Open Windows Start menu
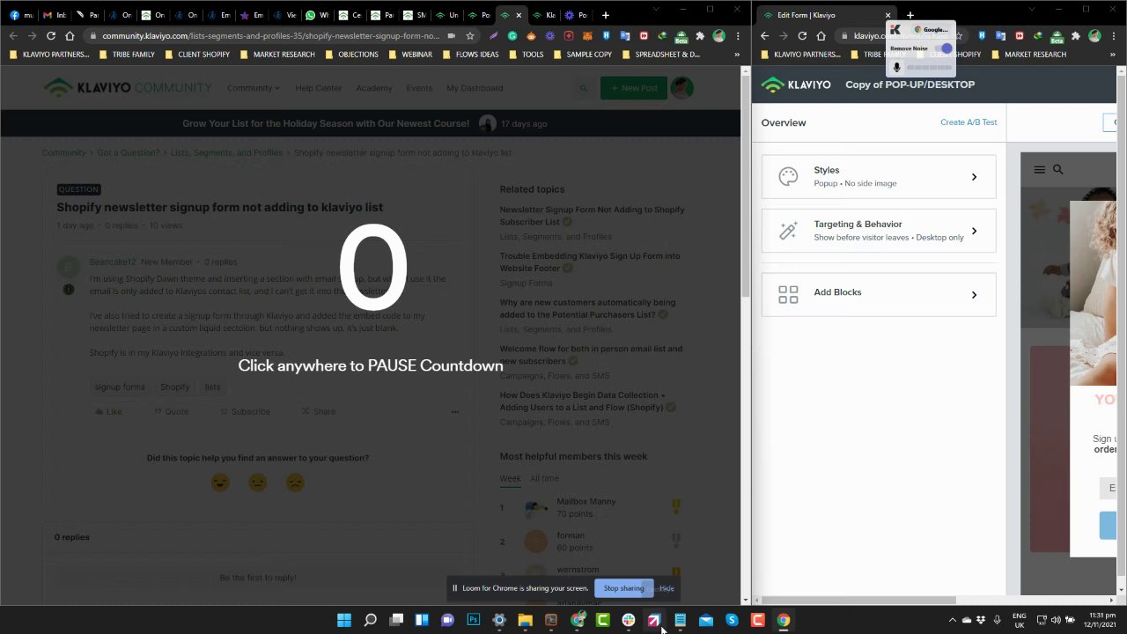This screenshot has width=1127, height=634. pyautogui.click(x=344, y=620)
